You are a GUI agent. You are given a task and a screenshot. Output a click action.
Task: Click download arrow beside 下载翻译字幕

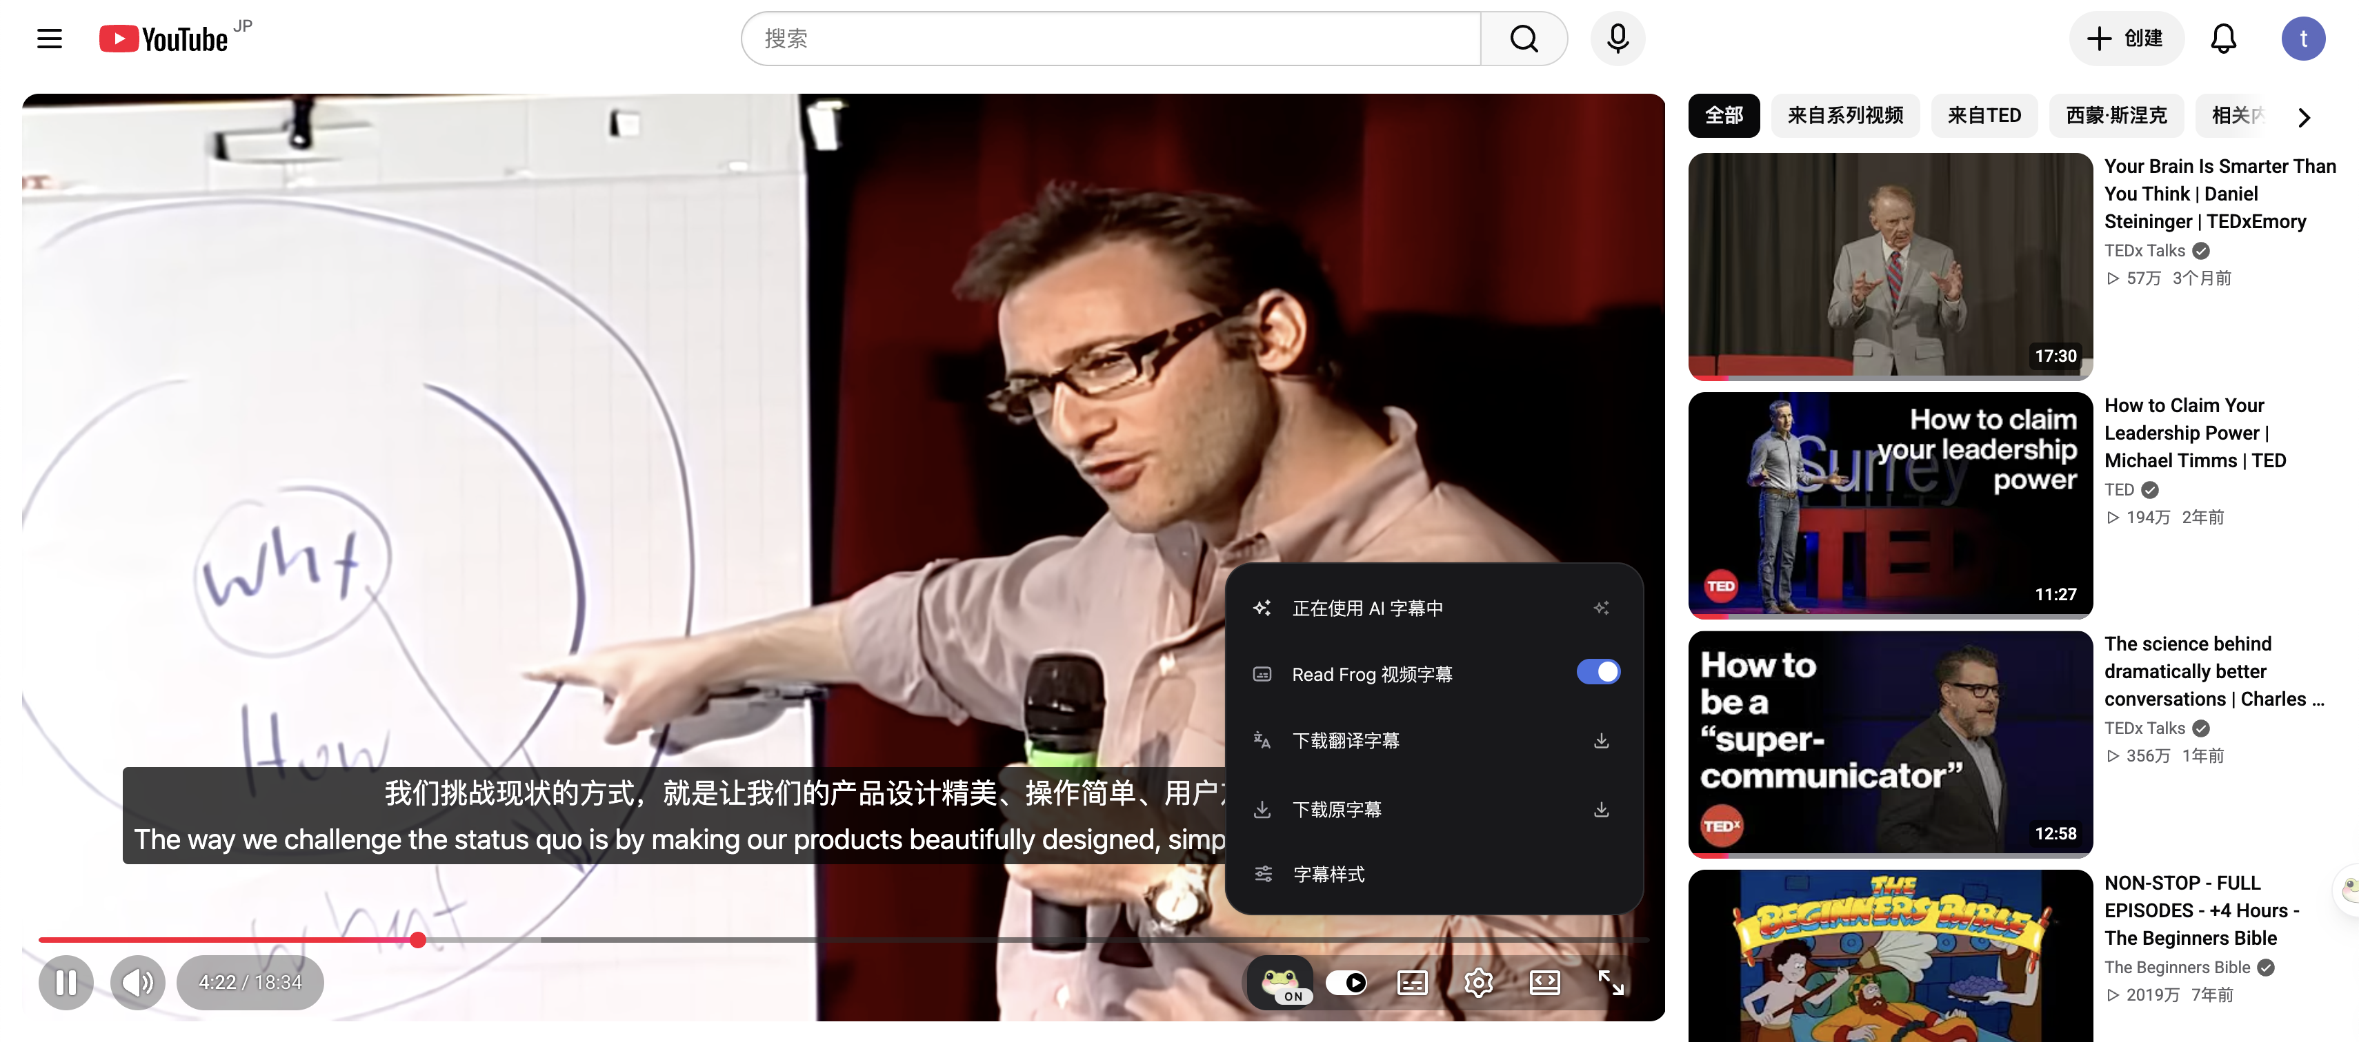coord(1601,740)
